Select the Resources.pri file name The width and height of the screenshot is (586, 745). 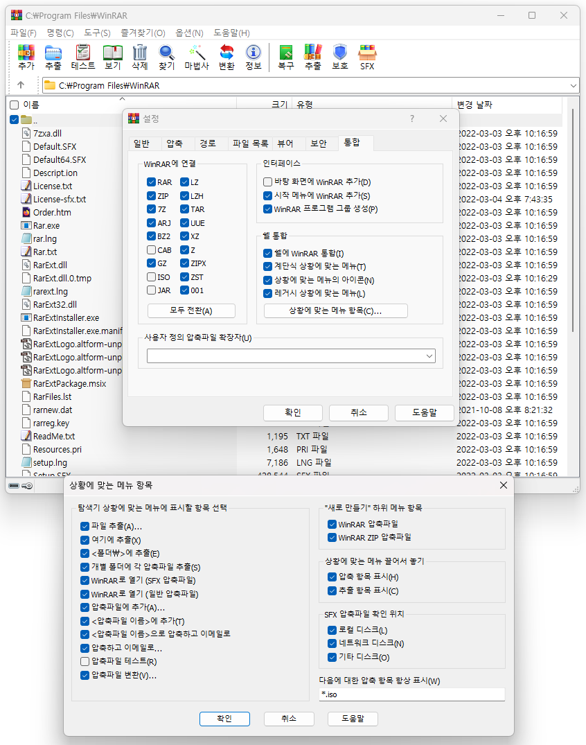pyautogui.click(x=57, y=450)
